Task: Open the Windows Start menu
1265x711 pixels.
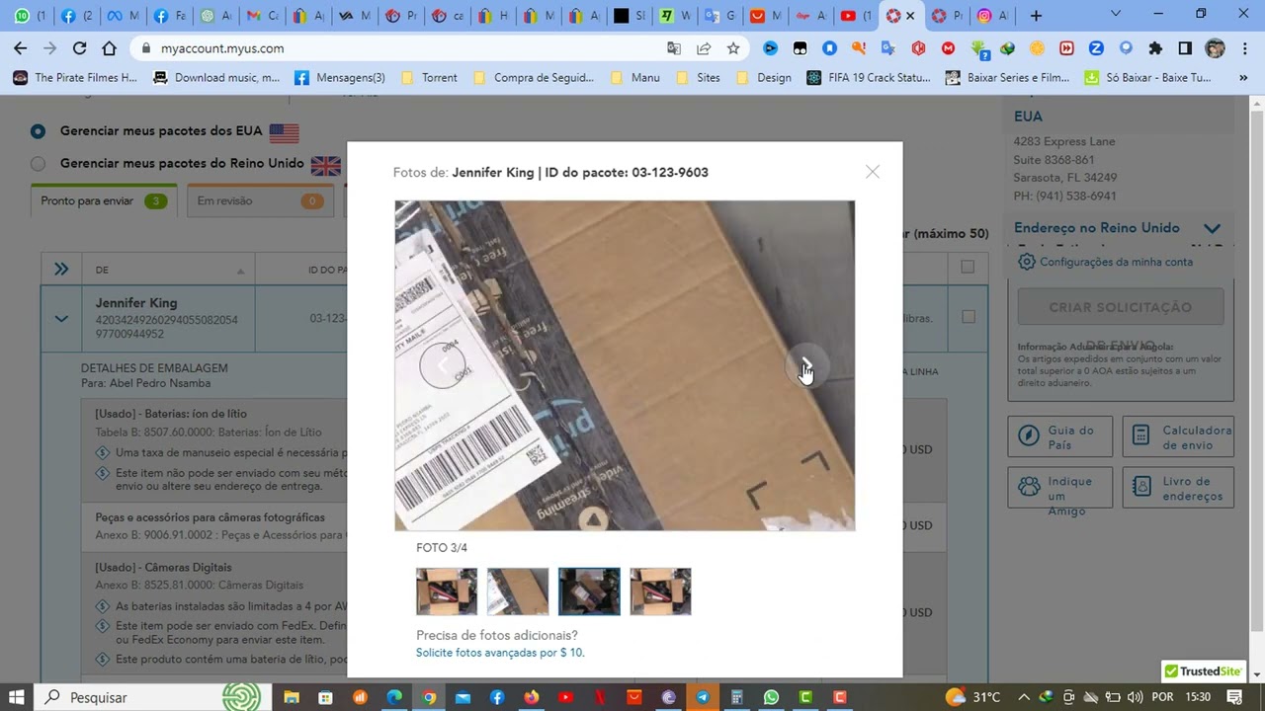Action: pos(16,697)
